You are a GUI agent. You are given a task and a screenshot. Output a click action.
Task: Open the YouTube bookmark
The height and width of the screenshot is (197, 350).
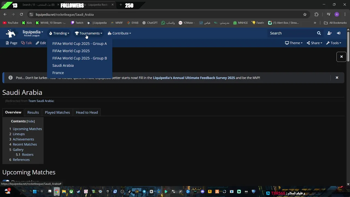(10, 23)
